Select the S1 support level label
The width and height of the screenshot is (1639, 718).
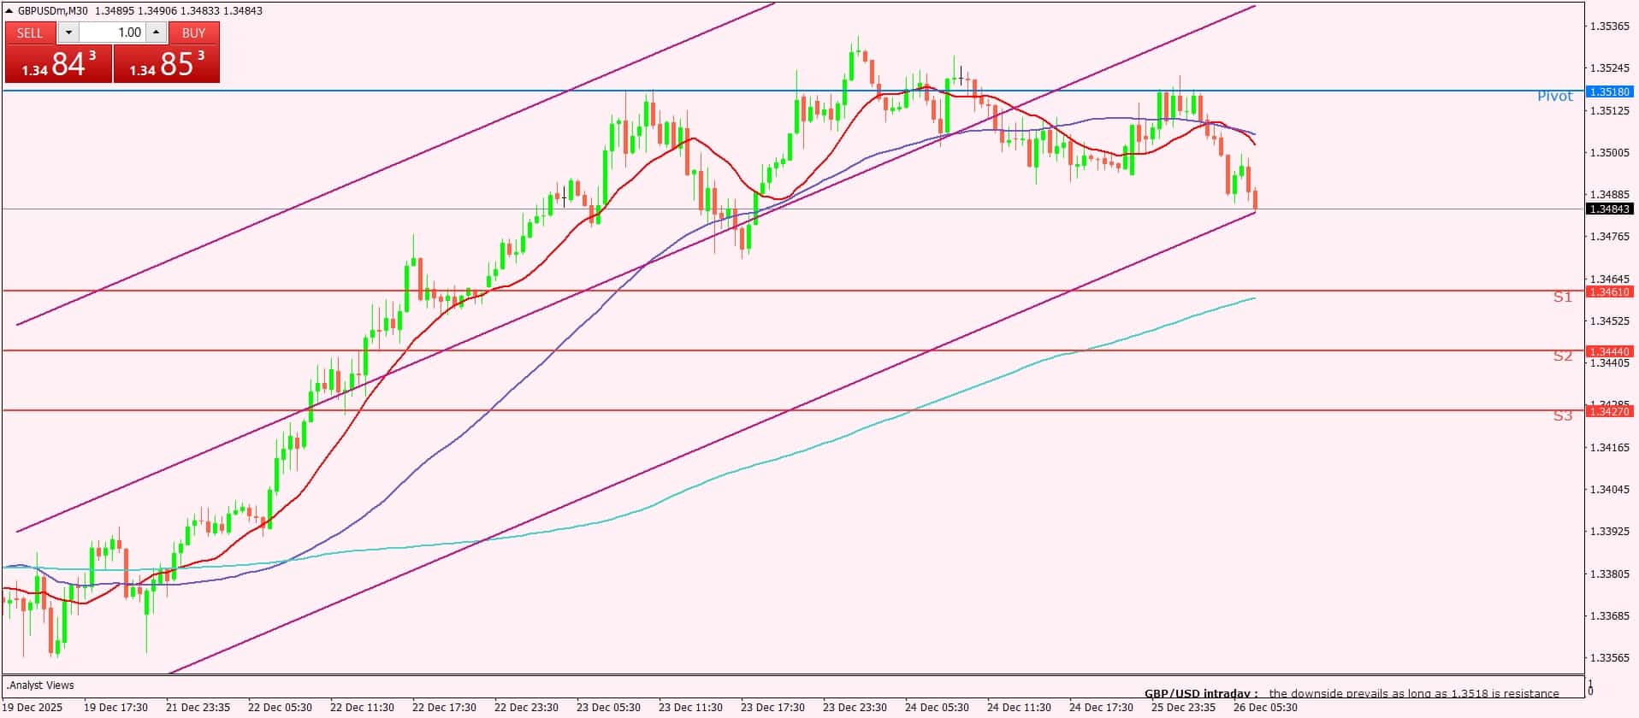[1562, 297]
